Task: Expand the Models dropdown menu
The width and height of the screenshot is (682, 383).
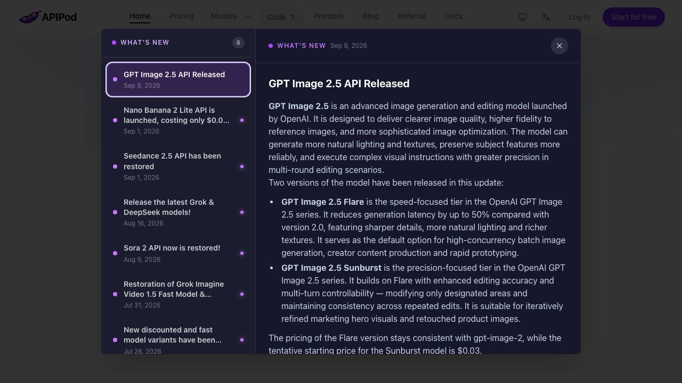Action: [x=231, y=16]
